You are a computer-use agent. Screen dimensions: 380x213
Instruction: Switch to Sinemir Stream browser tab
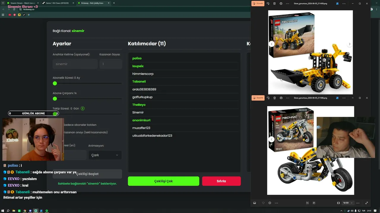coord(22,3)
